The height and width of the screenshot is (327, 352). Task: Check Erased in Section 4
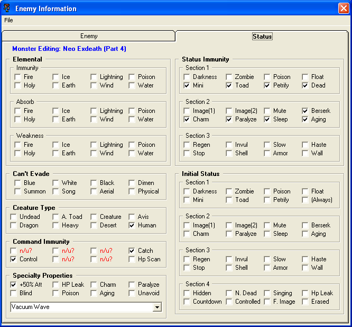[x=305, y=302]
